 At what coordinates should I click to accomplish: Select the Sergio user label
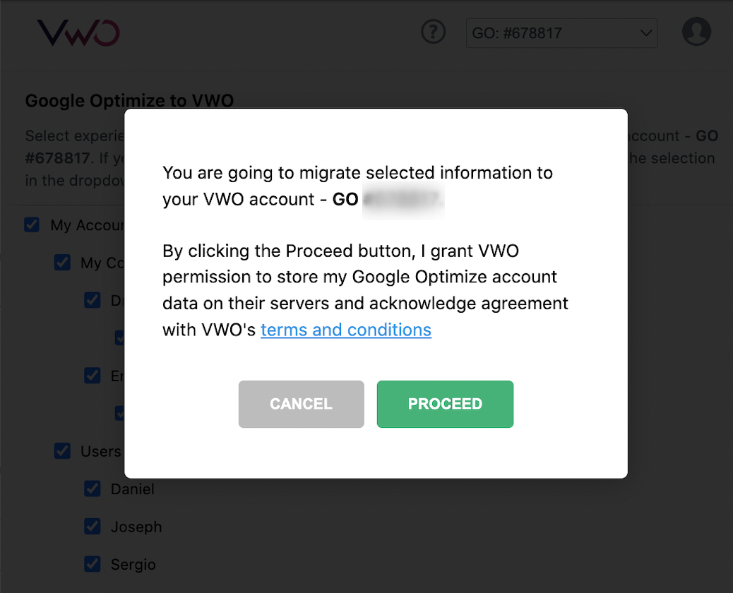[133, 565]
